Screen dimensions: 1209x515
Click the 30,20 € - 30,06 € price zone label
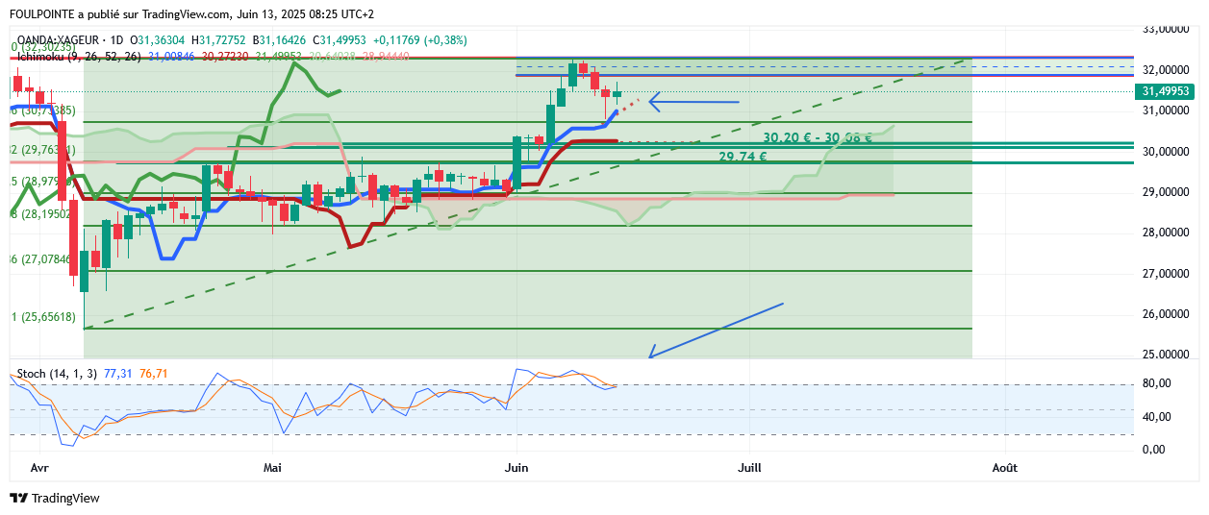point(818,137)
